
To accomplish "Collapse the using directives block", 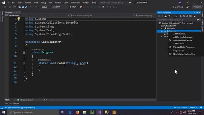I will [x=24, y=19].
